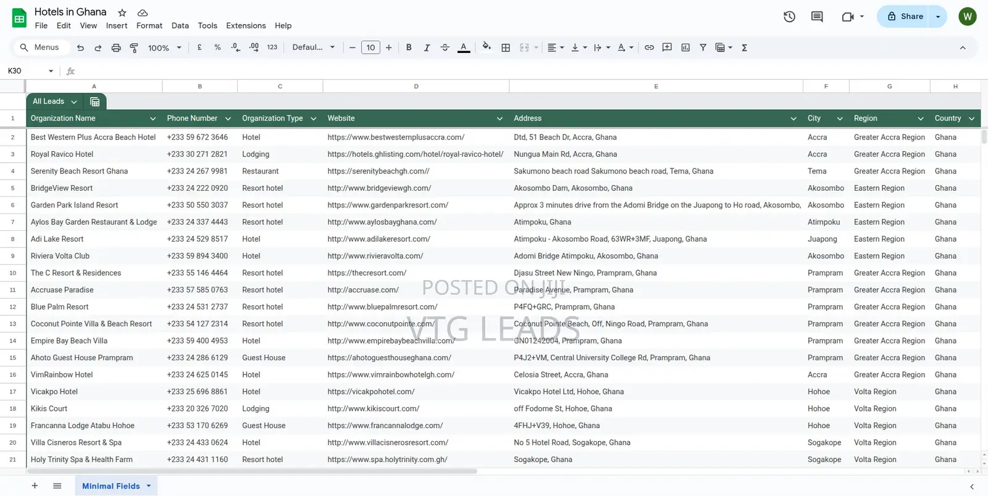
Task: Open vertical align dropdown
Action: [x=579, y=48]
